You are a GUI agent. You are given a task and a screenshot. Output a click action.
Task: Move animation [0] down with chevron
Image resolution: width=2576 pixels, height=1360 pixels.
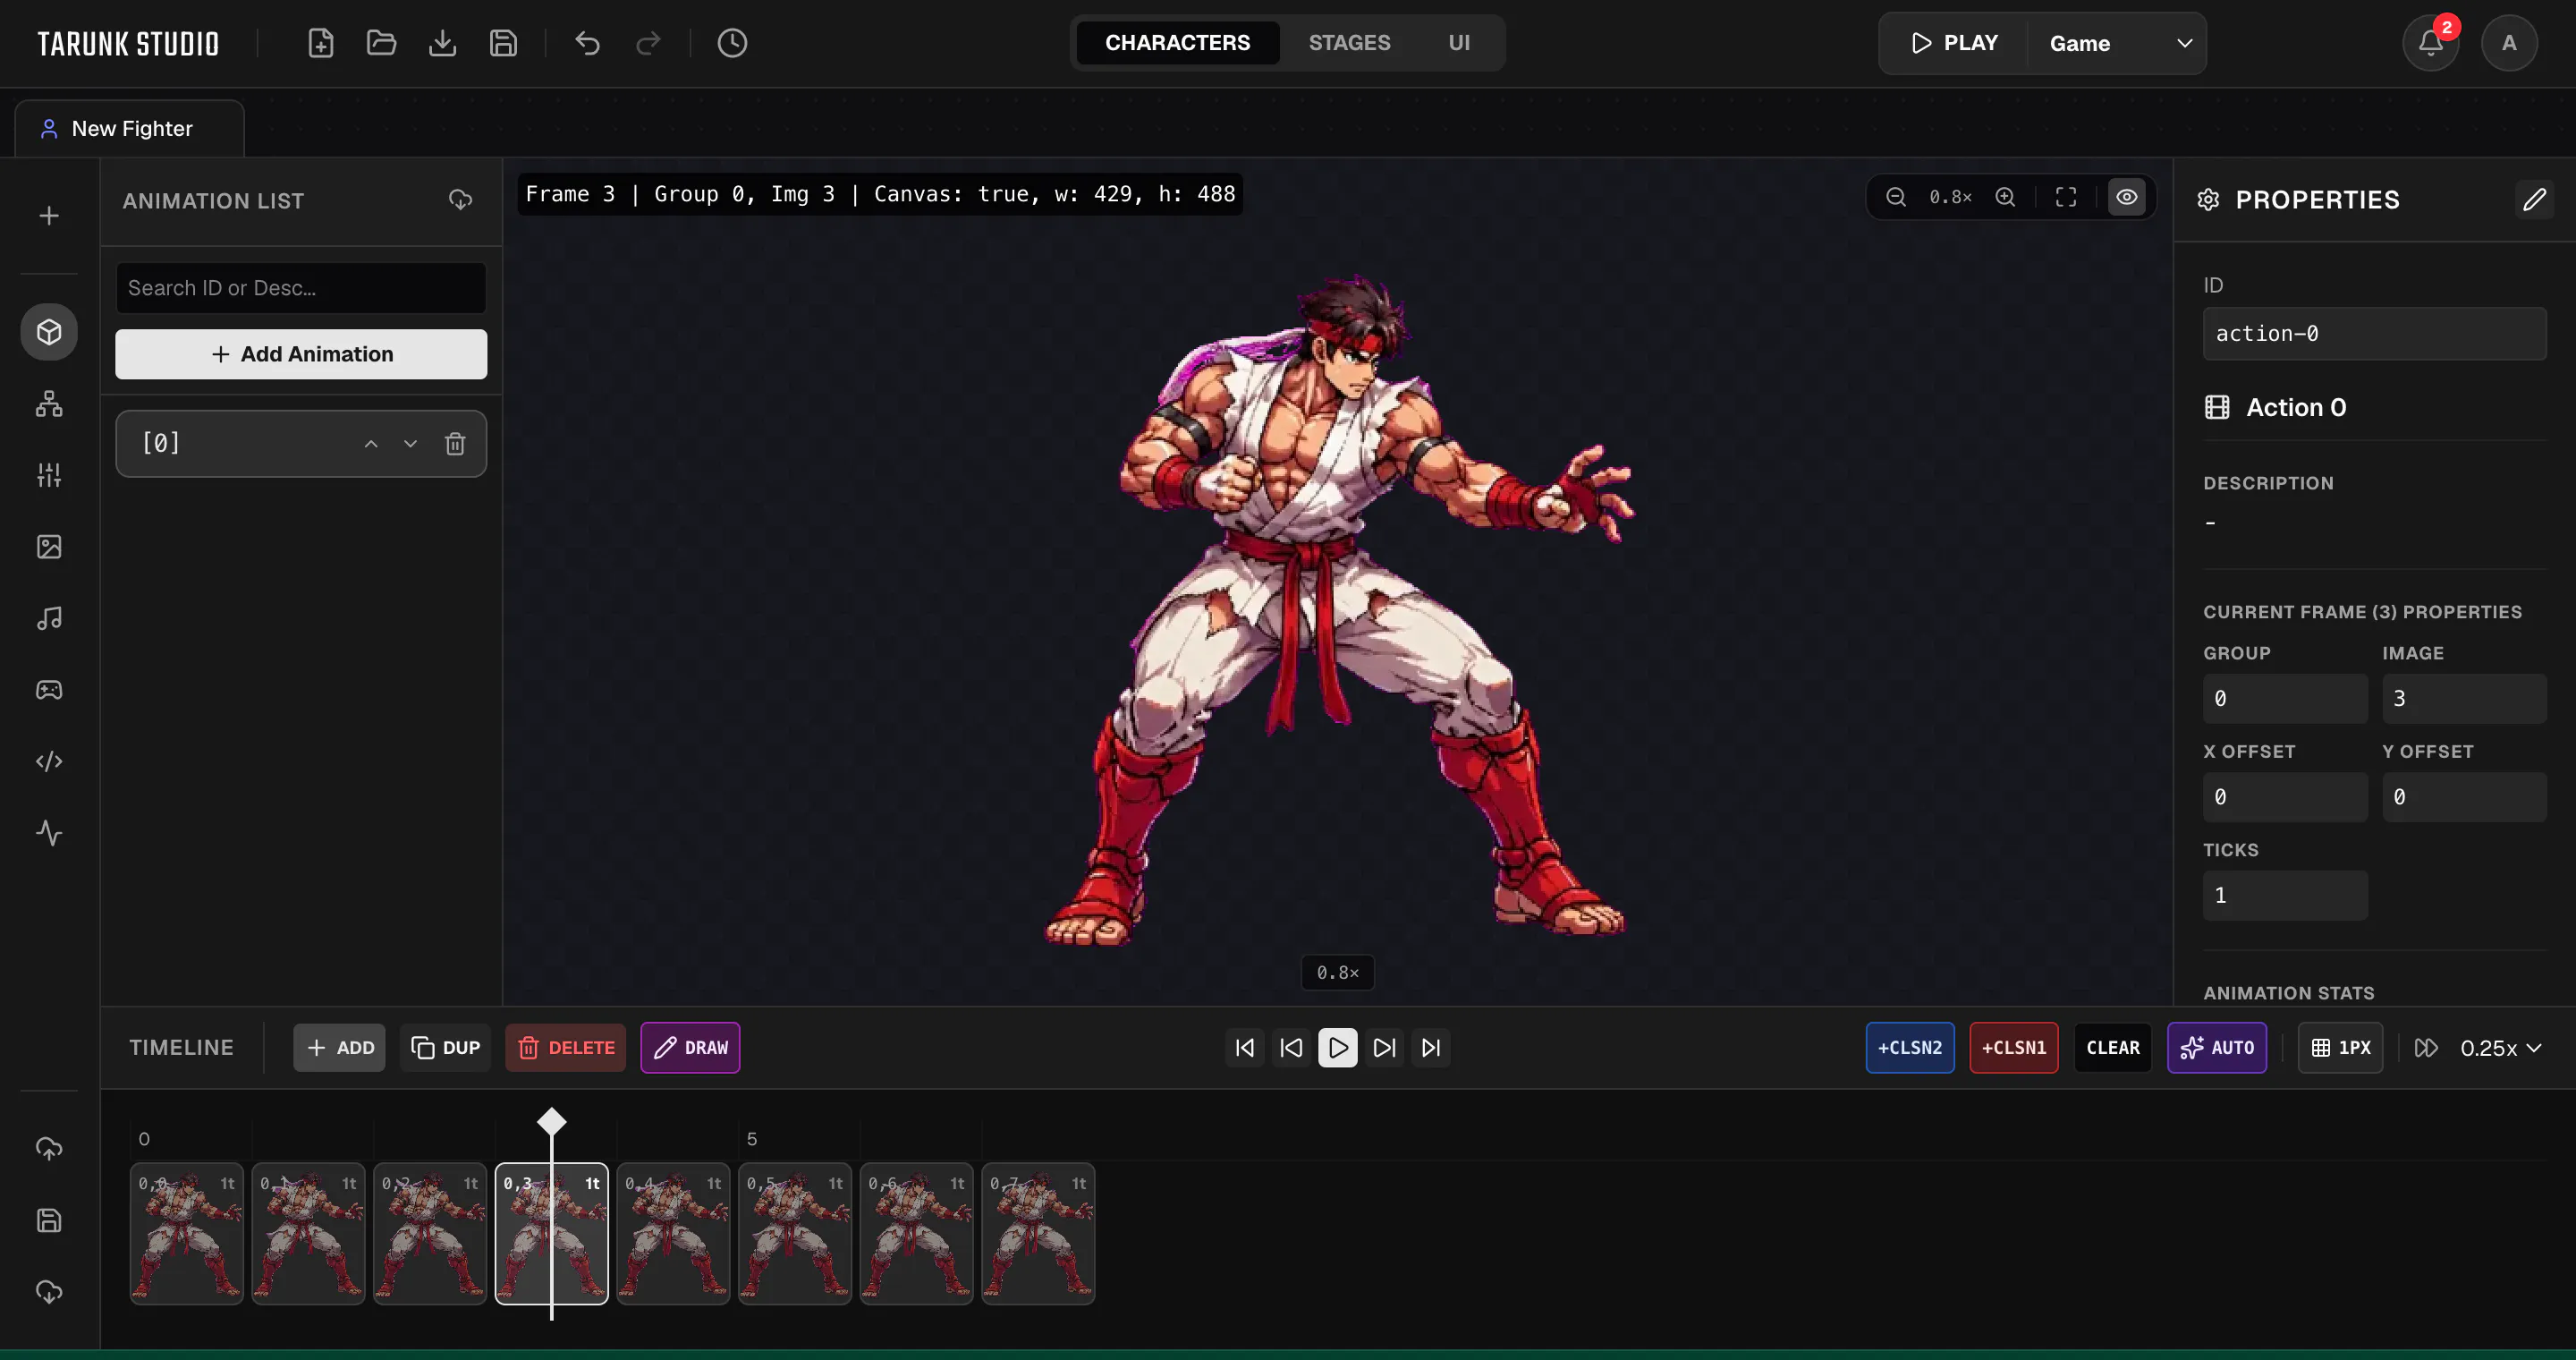pos(410,444)
